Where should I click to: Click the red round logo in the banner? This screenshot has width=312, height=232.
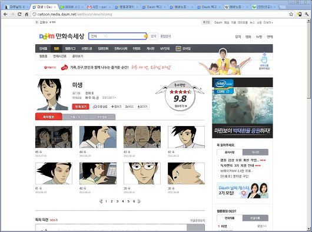tap(64, 68)
